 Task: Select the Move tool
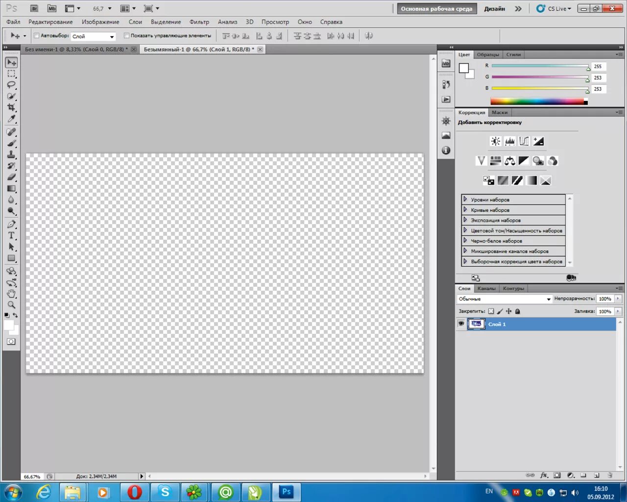point(12,62)
